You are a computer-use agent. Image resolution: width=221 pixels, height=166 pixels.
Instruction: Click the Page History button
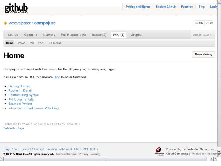coord(204,55)
